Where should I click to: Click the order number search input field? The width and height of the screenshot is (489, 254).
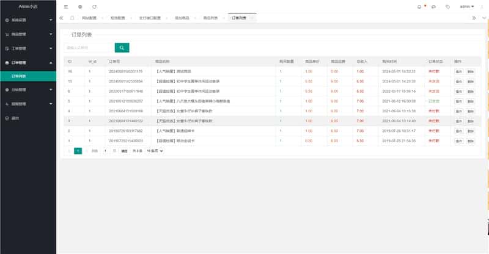89,47
